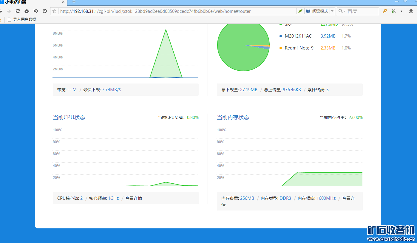Click the fastest download value 7.74MB/S
The height and width of the screenshot is (243, 417).
112,90
